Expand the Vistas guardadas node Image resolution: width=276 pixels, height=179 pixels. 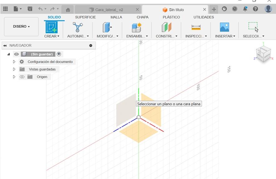click(x=14, y=69)
